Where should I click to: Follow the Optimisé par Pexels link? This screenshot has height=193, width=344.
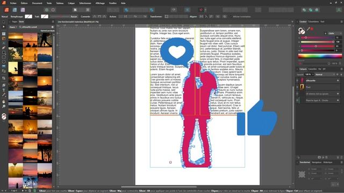pos(47,31)
